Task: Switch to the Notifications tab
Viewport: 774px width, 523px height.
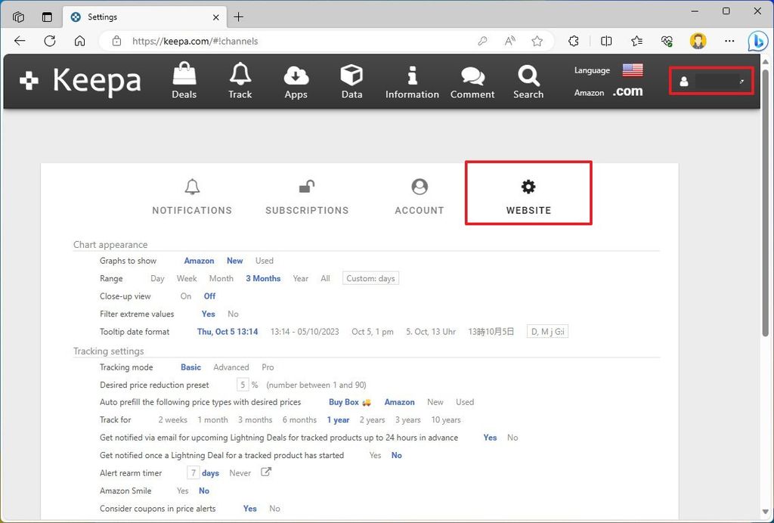Action: click(191, 194)
